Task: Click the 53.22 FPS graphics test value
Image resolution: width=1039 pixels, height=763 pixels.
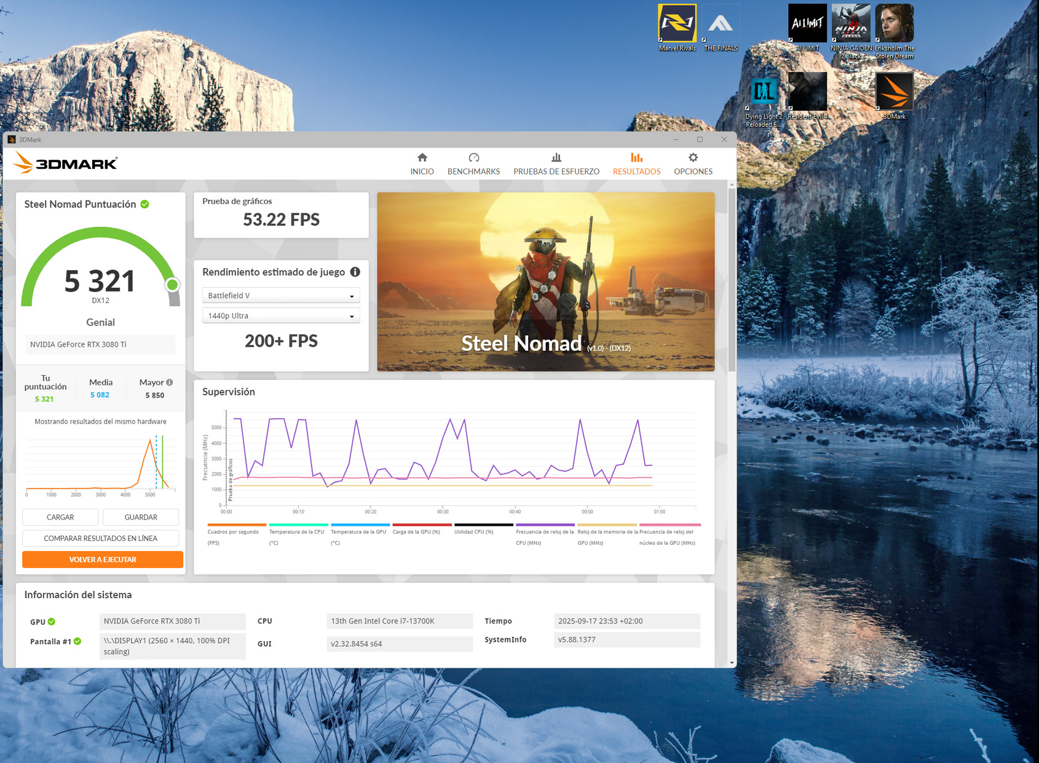Action: point(282,219)
